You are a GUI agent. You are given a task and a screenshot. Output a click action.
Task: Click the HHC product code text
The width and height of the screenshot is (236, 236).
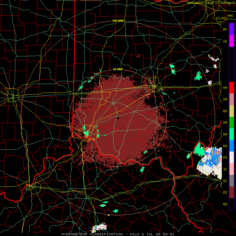230,16
